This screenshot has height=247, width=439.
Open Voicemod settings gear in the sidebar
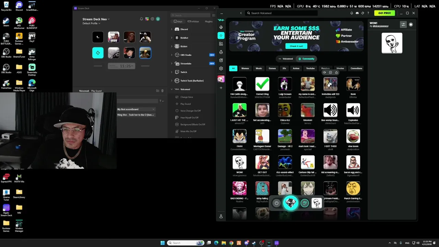tap(221, 68)
